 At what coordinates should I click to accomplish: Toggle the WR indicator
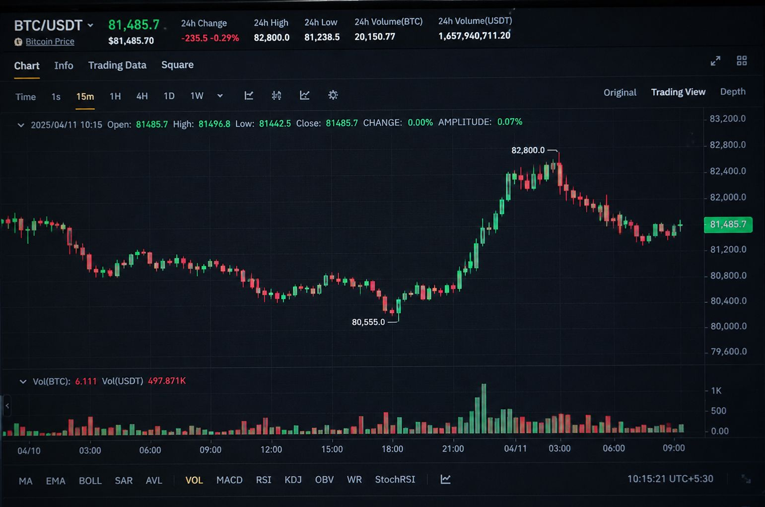[354, 480]
